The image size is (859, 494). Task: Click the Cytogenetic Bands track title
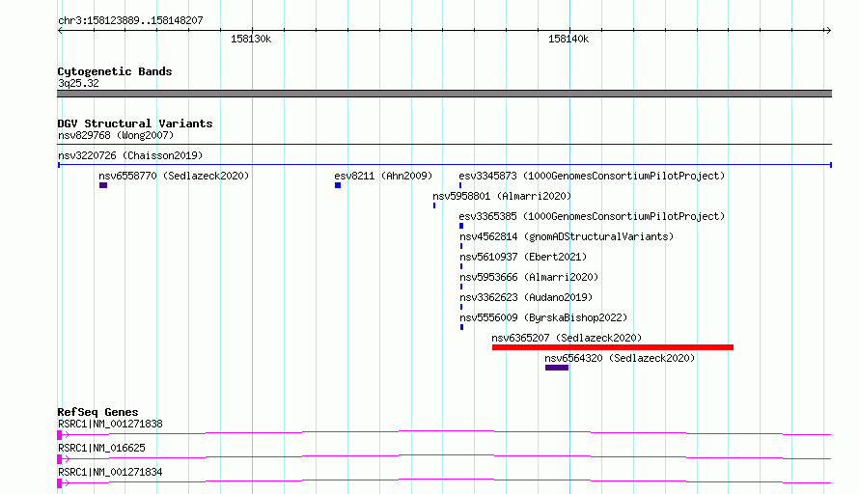(115, 71)
